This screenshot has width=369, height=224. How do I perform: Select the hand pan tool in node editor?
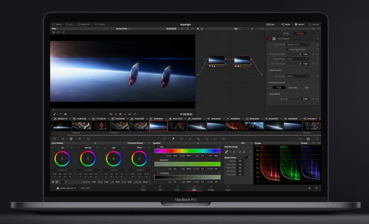[x=202, y=29]
